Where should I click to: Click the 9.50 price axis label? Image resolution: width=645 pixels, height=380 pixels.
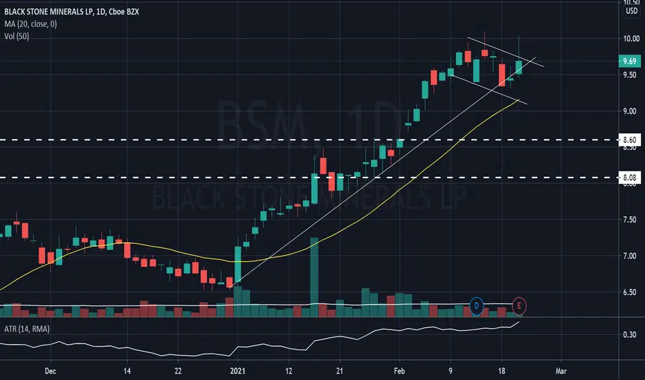point(629,75)
